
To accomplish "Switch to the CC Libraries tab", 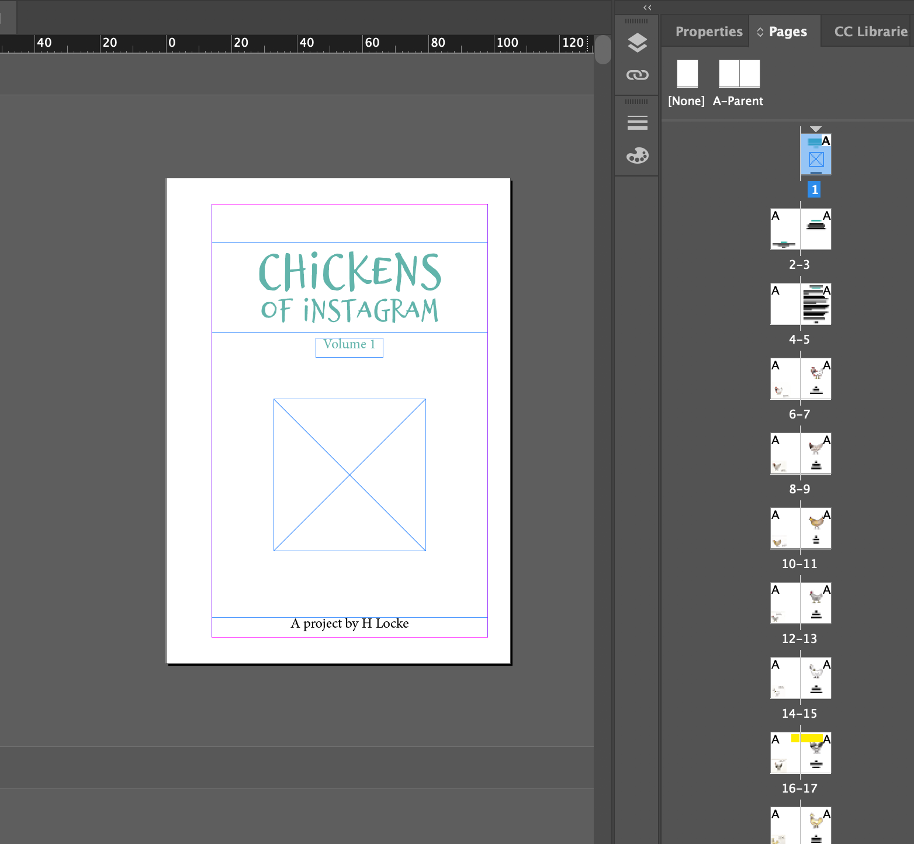I will 871,32.
